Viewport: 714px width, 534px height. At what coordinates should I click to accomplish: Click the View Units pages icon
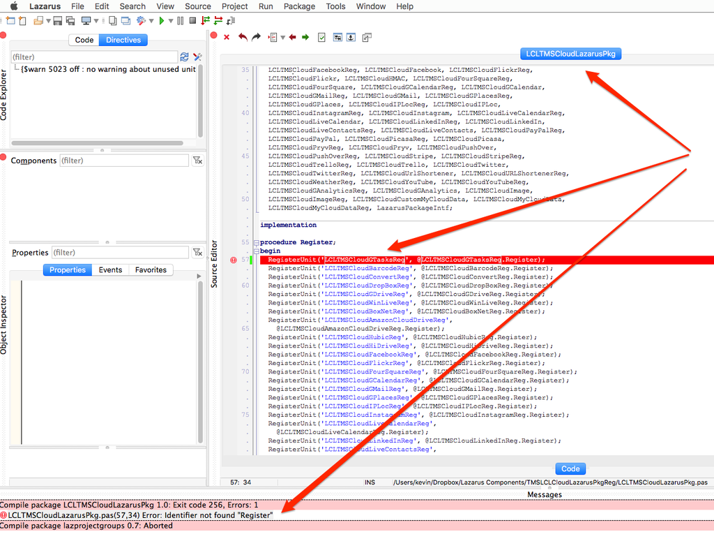(x=112, y=20)
